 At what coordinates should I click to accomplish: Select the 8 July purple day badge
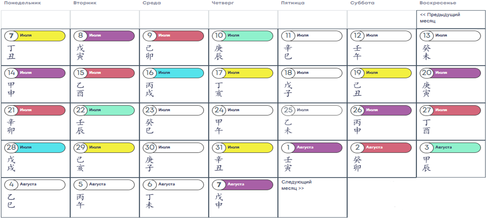tap(104, 36)
